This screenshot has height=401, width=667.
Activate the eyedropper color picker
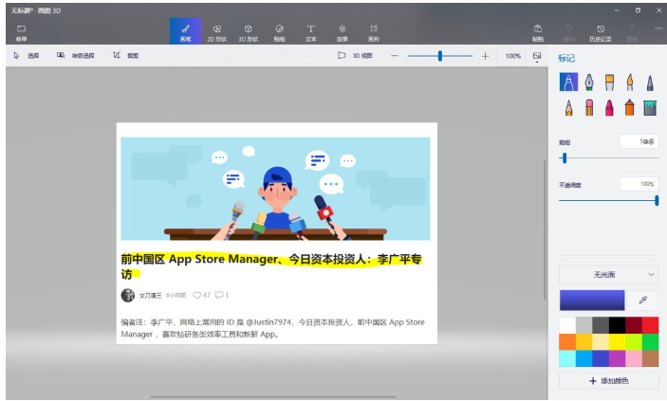[642, 299]
